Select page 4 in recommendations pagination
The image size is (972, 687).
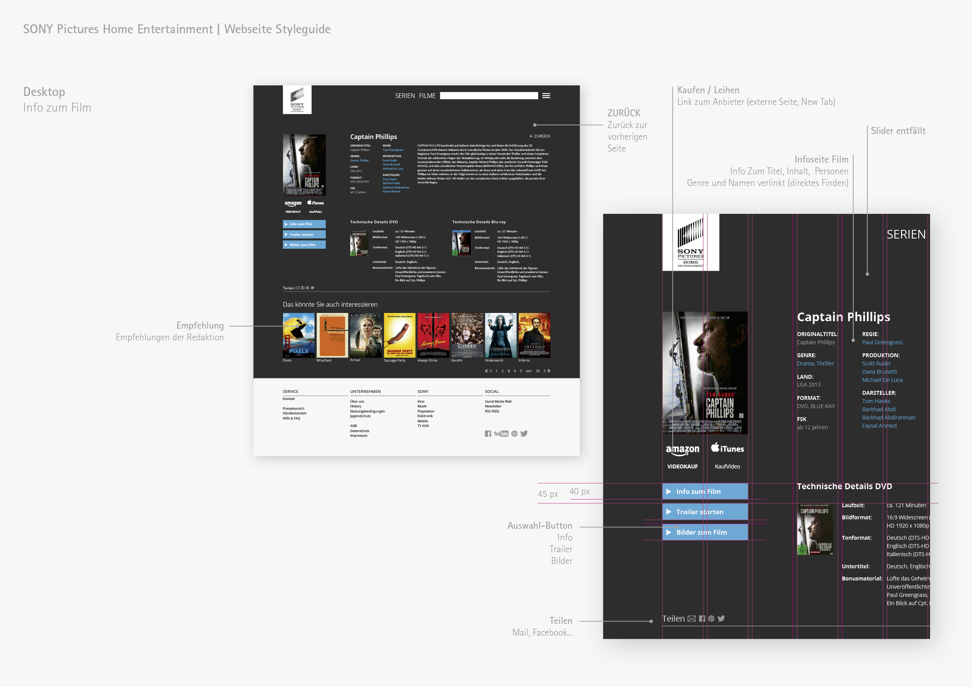tap(515, 371)
